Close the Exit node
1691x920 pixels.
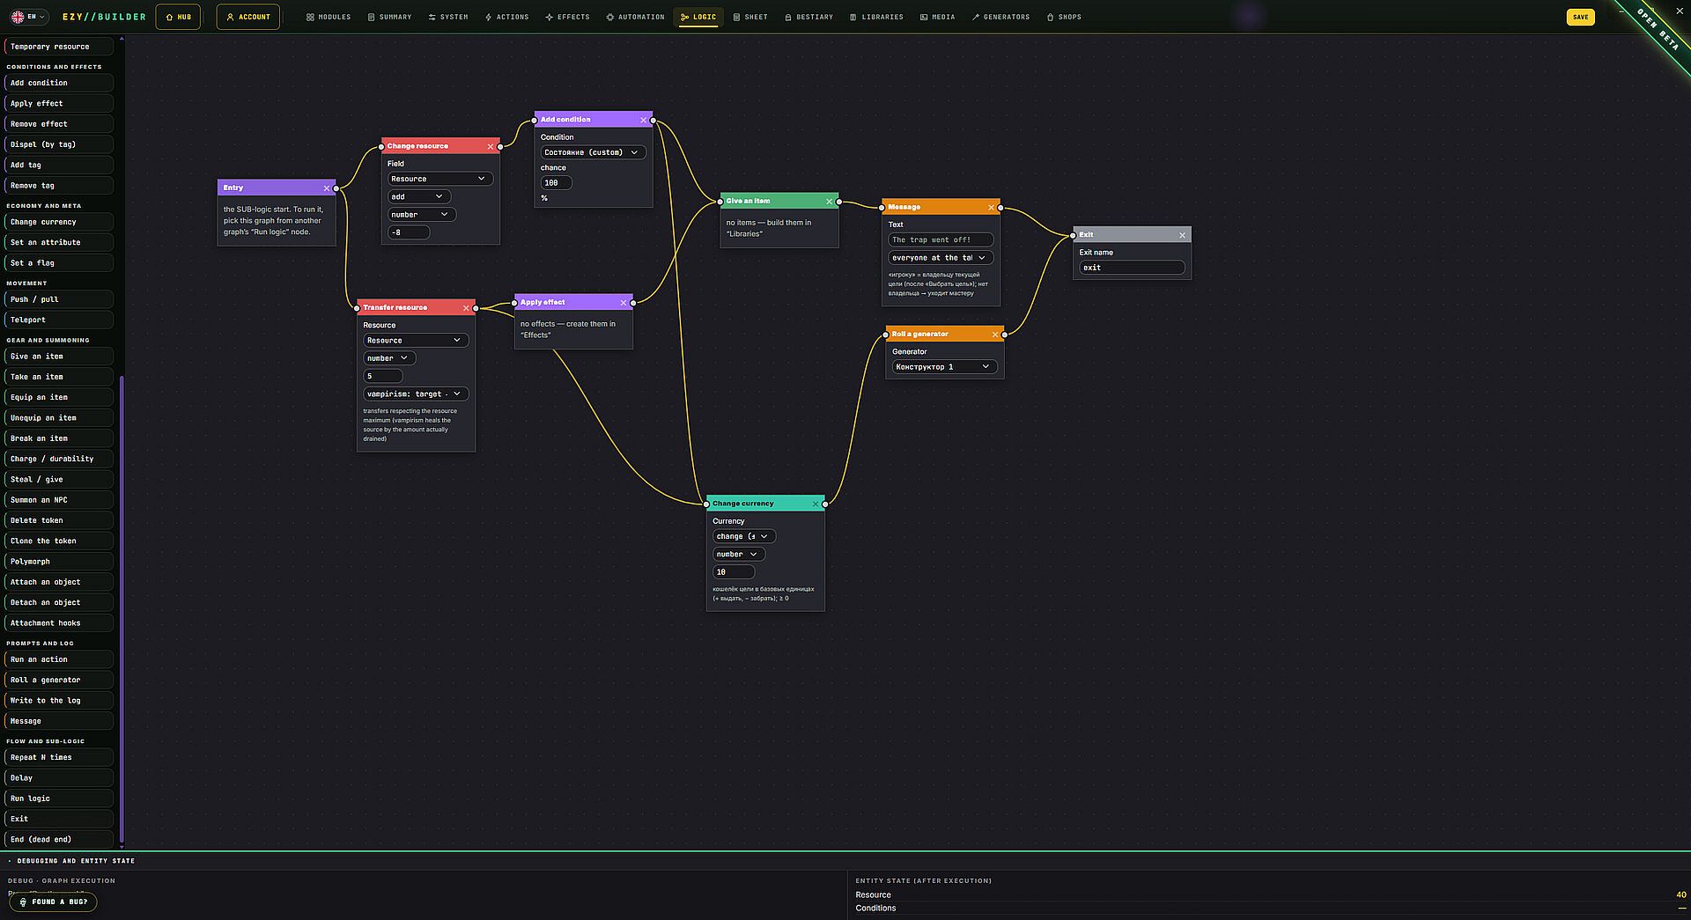1182,235
